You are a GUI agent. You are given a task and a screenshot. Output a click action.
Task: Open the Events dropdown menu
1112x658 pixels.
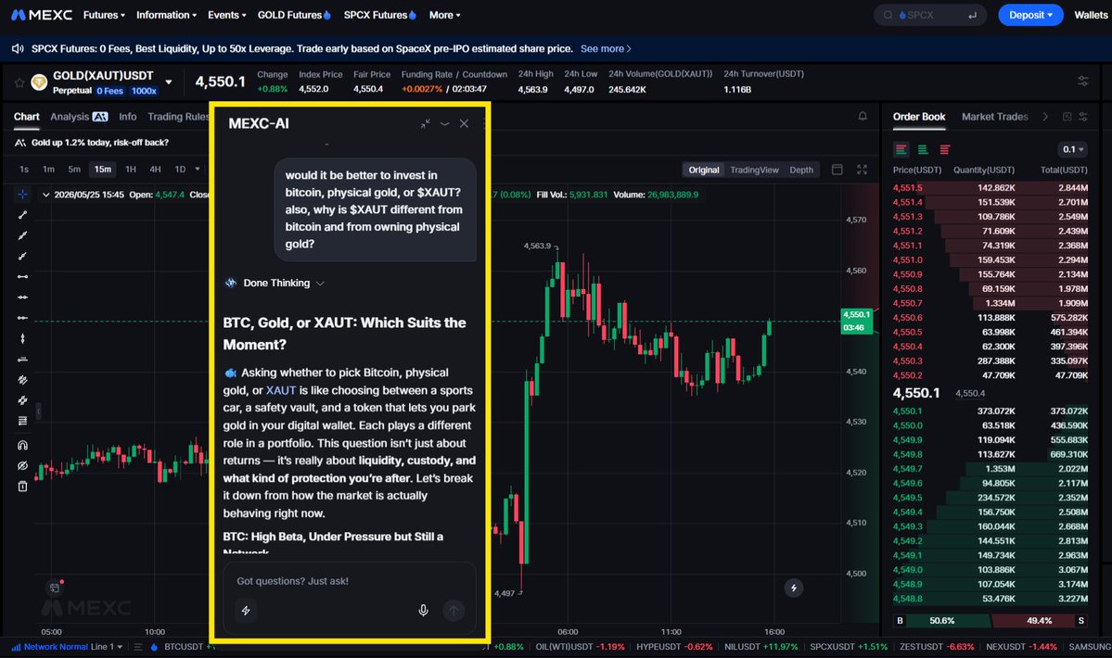tap(227, 15)
